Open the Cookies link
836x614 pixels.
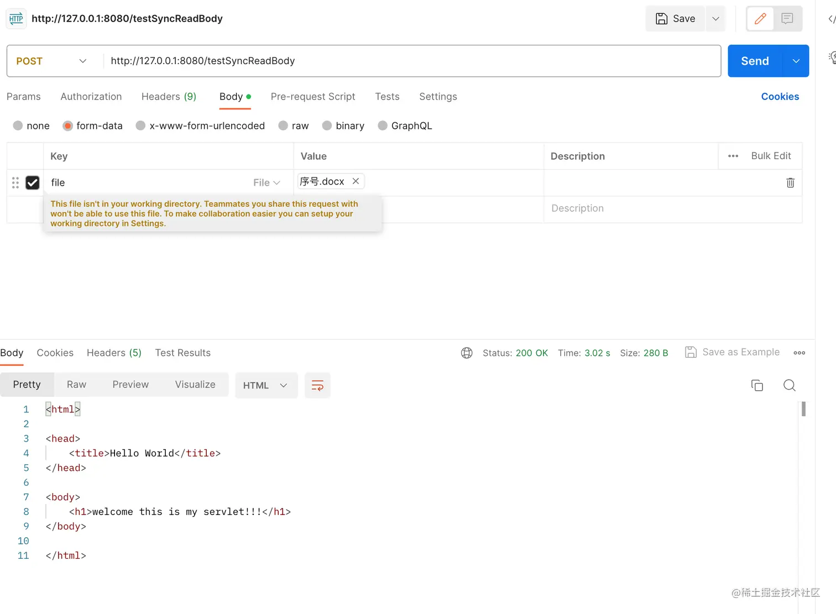[x=780, y=97]
